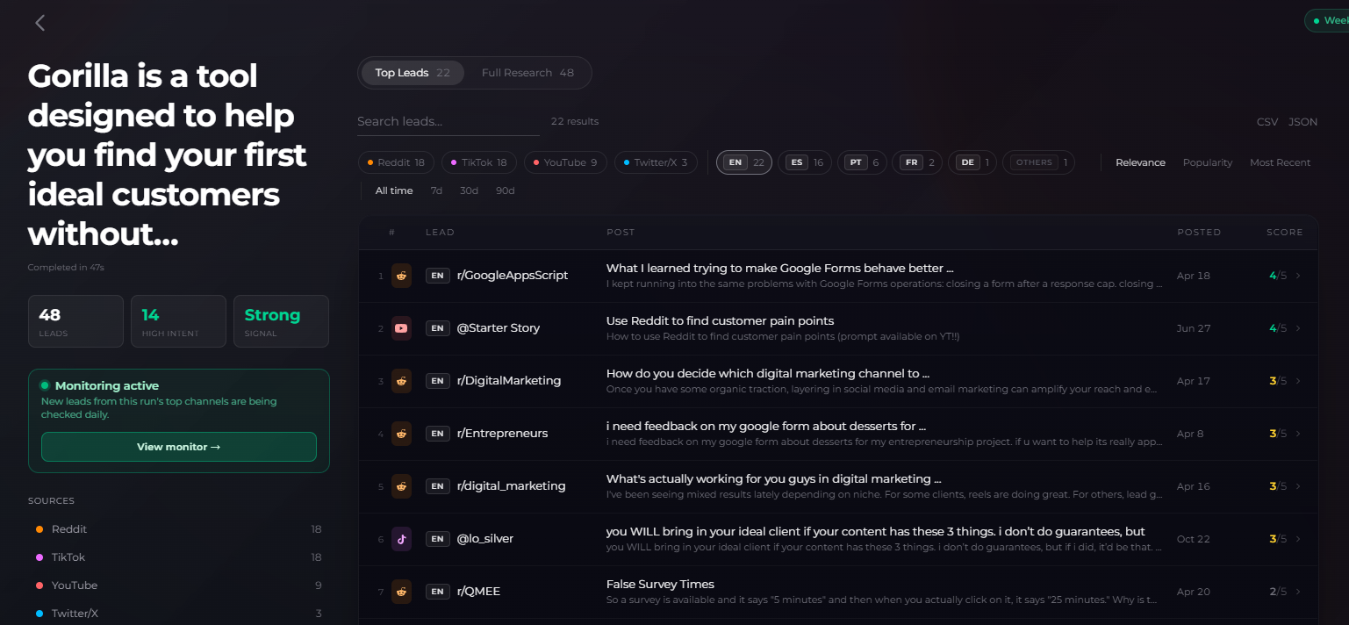1349x625 pixels.
Task: Go back using the left chevron arrow
Action: click(x=39, y=23)
